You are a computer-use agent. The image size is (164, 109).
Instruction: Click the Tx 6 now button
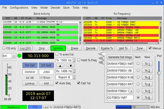click(147, 98)
